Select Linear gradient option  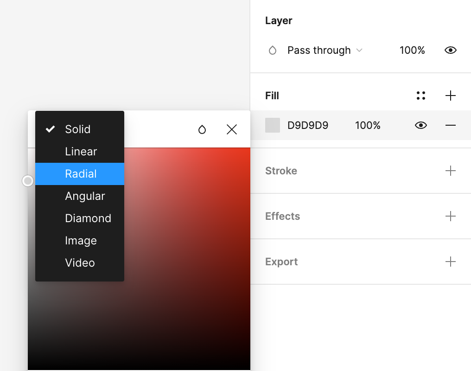[x=80, y=151]
